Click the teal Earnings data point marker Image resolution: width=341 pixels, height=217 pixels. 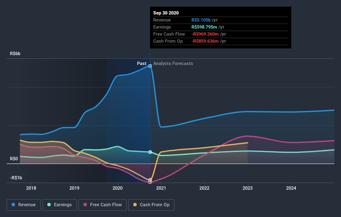click(x=150, y=152)
